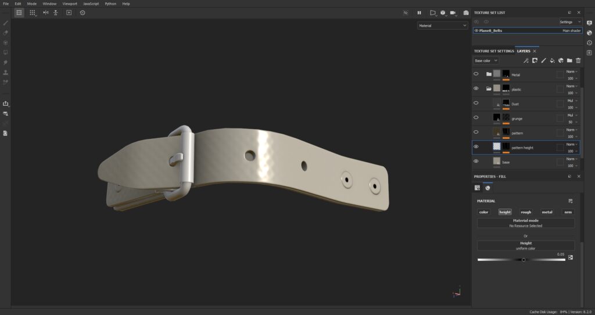Open the log document icon in left sidebar
This screenshot has width=595, height=315.
coord(5,133)
